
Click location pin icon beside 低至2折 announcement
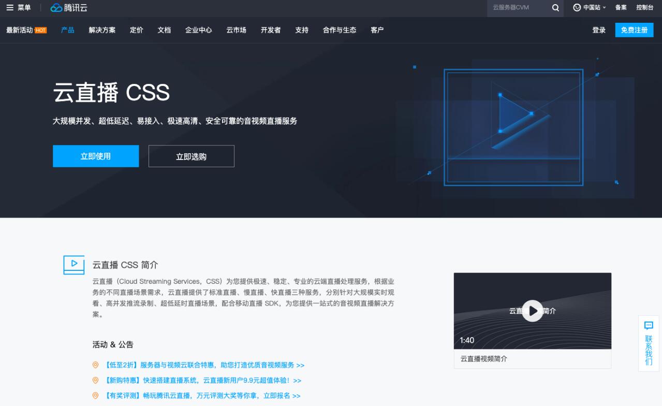point(95,365)
